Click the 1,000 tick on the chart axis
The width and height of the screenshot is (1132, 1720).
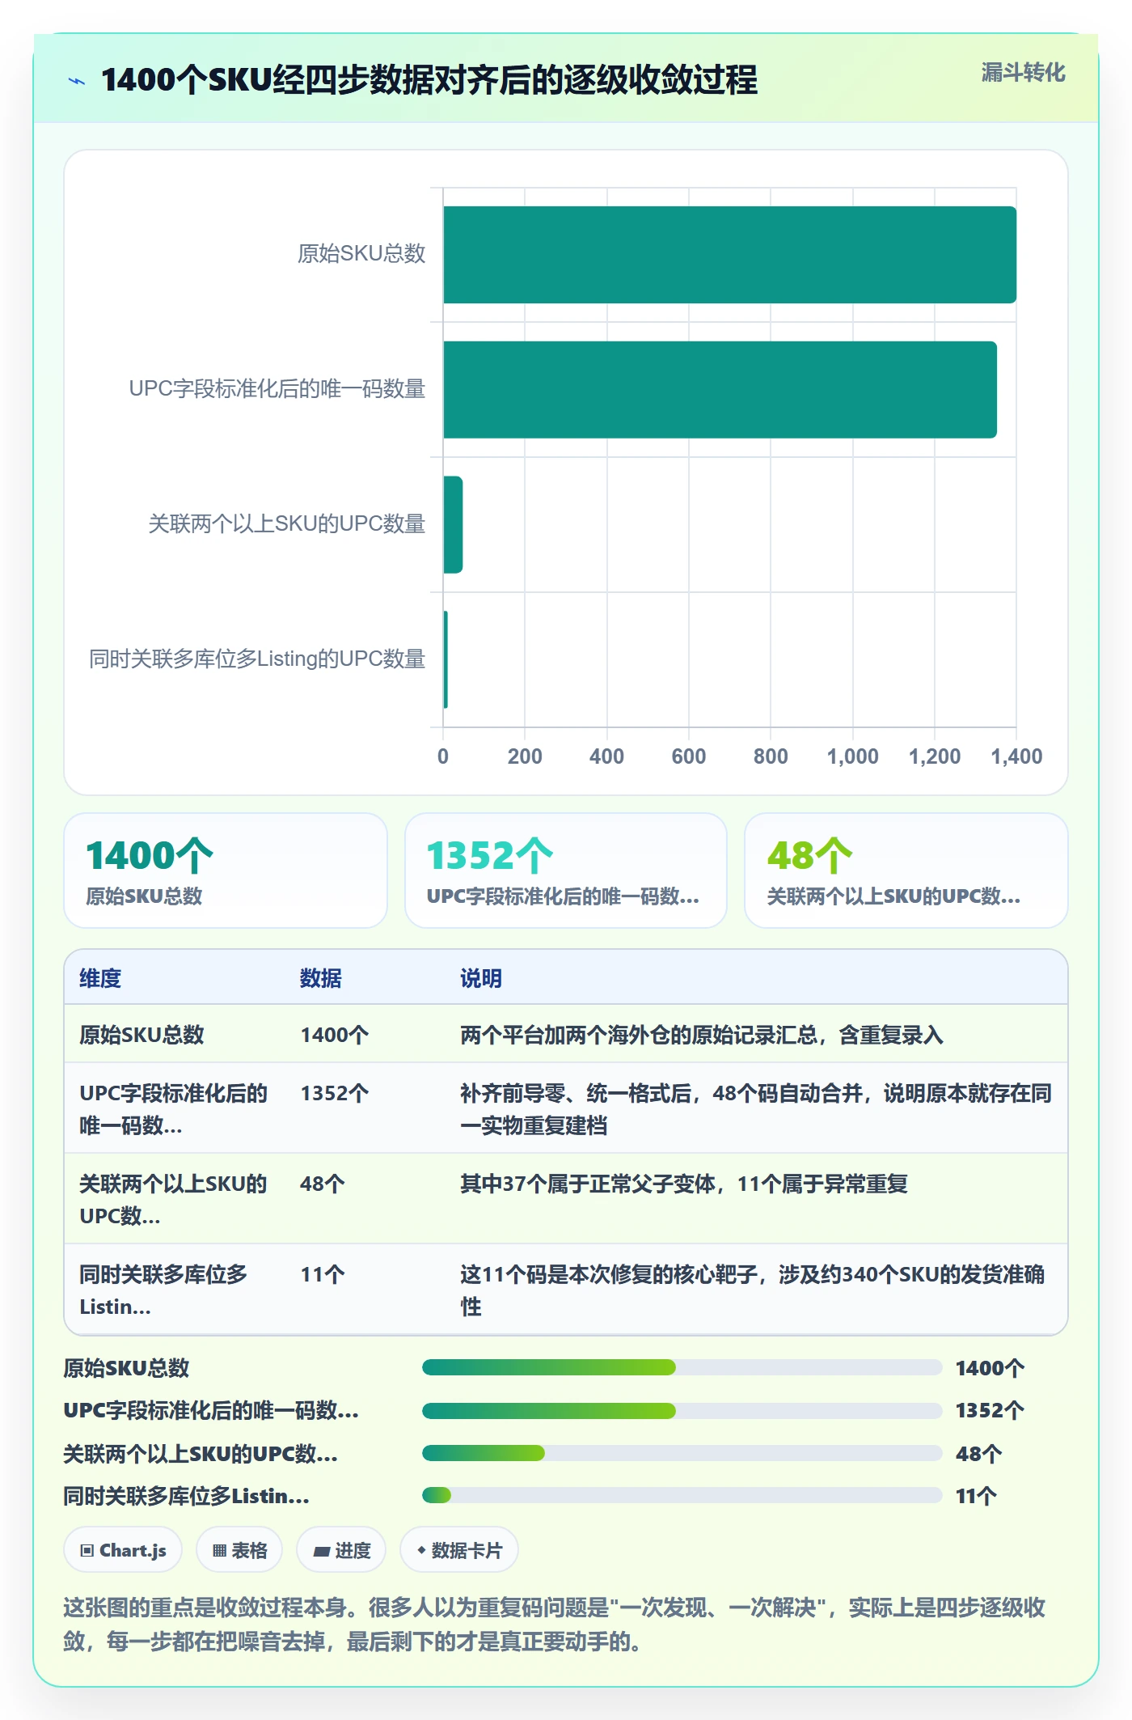point(852,756)
